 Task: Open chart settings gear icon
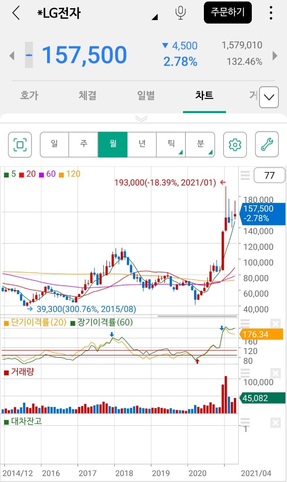click(x=235, y=144)
